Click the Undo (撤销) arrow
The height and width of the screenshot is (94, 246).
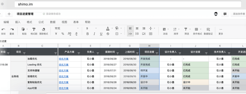pos(3,29)
